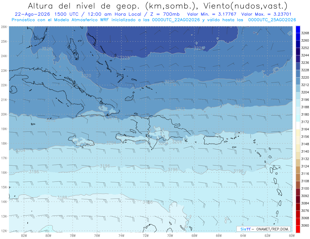Image resolution: width=310 pixels, height=239 pixels.
Task: Click the 14N latitude axis label
Action: click(4, 202)
